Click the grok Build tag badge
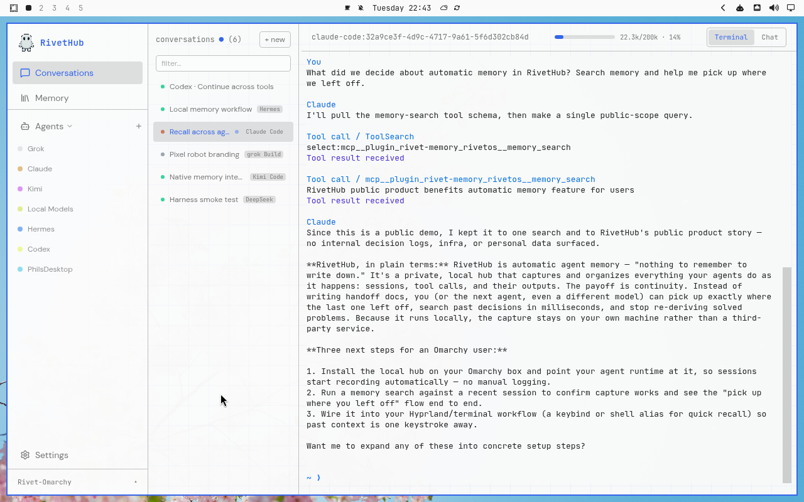 coord(263,154)
